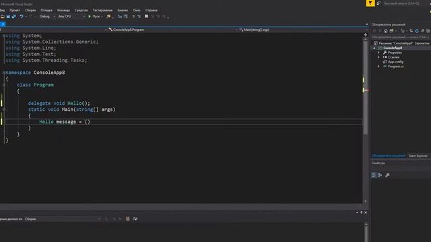This screenshot has width=431, height=242.
Task: Open the Debug configuration dropdown
Action: pyautogui.click(x=47, y=16)
